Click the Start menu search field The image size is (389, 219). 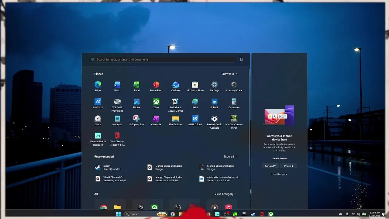click(163, 60)
